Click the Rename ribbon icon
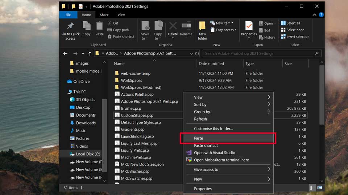Viewport: 348px width, 195px height. pyautogui.click(x=186, y=26)
